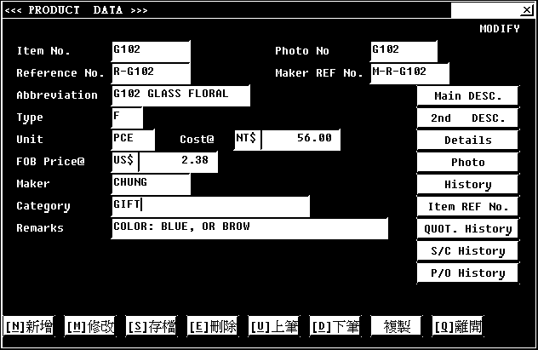
Task: Click the Main DESC. button
Action: tap(467, 95)
